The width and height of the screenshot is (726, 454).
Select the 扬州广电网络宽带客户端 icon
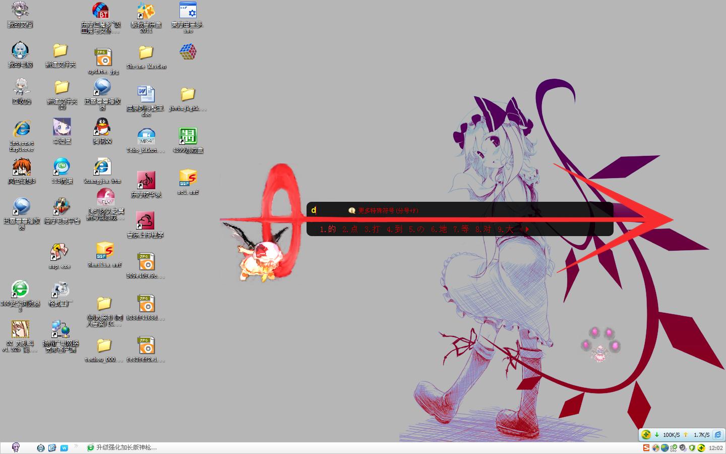tap(62, 336)
